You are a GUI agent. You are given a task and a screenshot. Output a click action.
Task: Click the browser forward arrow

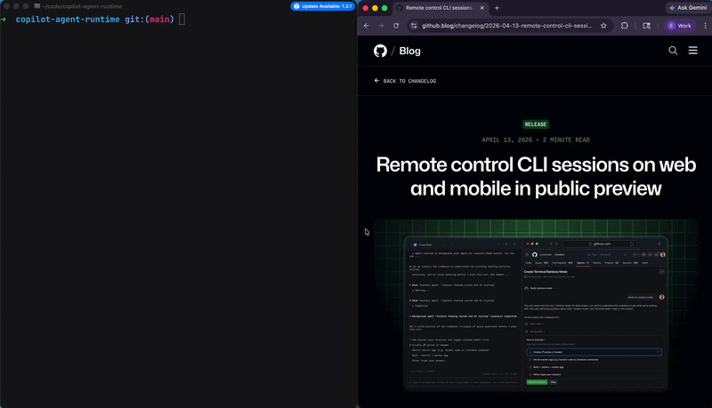(381, 26)
